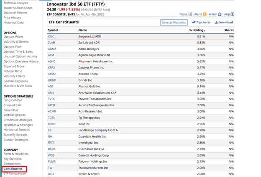Open the ONC symbol link
This screenshot has height=177, width=261.
click(x=51, y=36)
